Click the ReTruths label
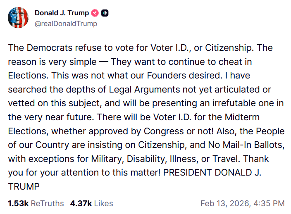This screenshot has width=291, height=214. 47,203
